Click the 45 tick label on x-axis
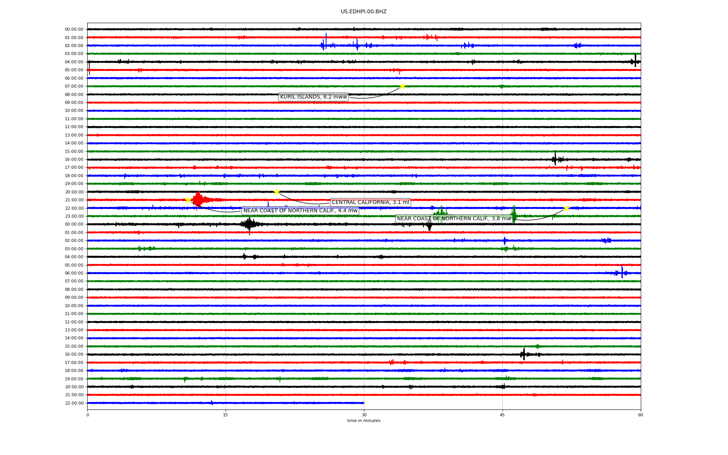Image resolution: width=728 pixels, height=455 pixels. 502,415
